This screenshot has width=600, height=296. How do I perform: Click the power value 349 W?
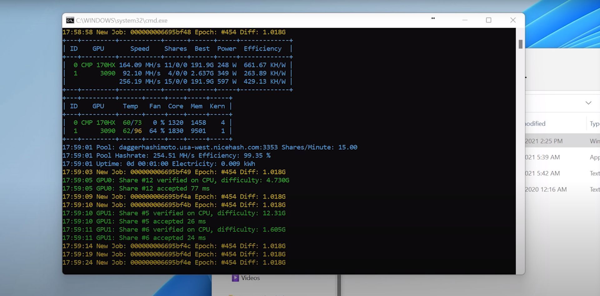click(227, 73)
